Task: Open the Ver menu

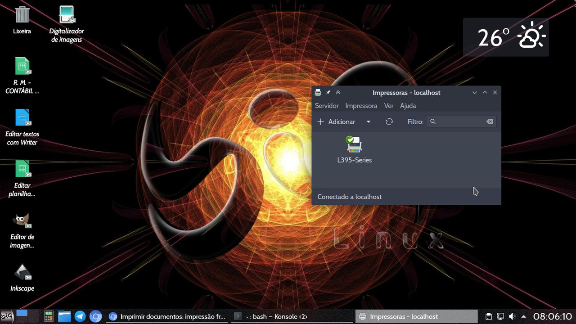Action: 389,106
